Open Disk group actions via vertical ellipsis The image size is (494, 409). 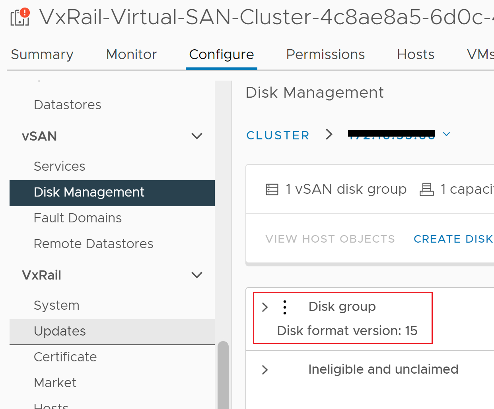click(x=284, y=307)
